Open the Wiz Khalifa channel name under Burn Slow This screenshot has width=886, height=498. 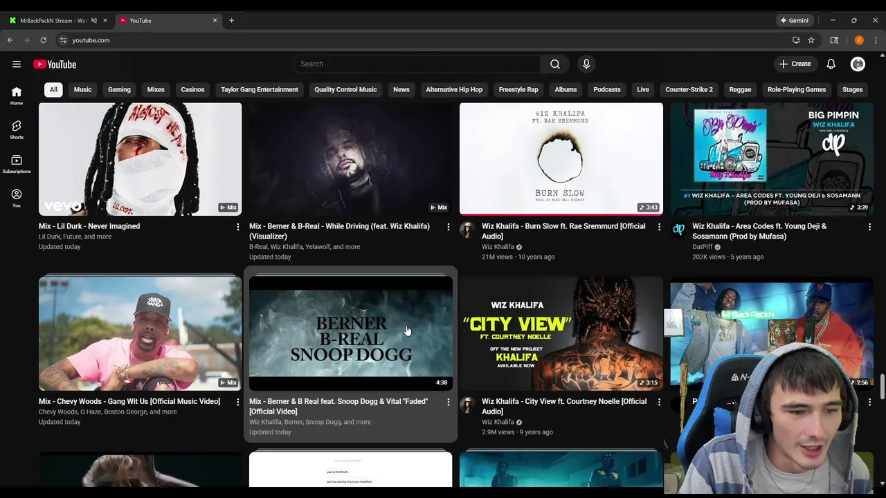[x=498, y=247]
